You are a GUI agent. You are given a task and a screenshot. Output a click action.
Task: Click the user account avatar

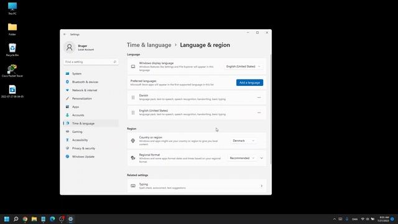69,47
